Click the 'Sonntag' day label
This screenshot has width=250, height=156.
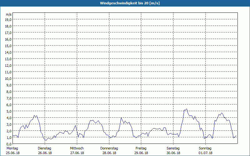click(205, 149)
